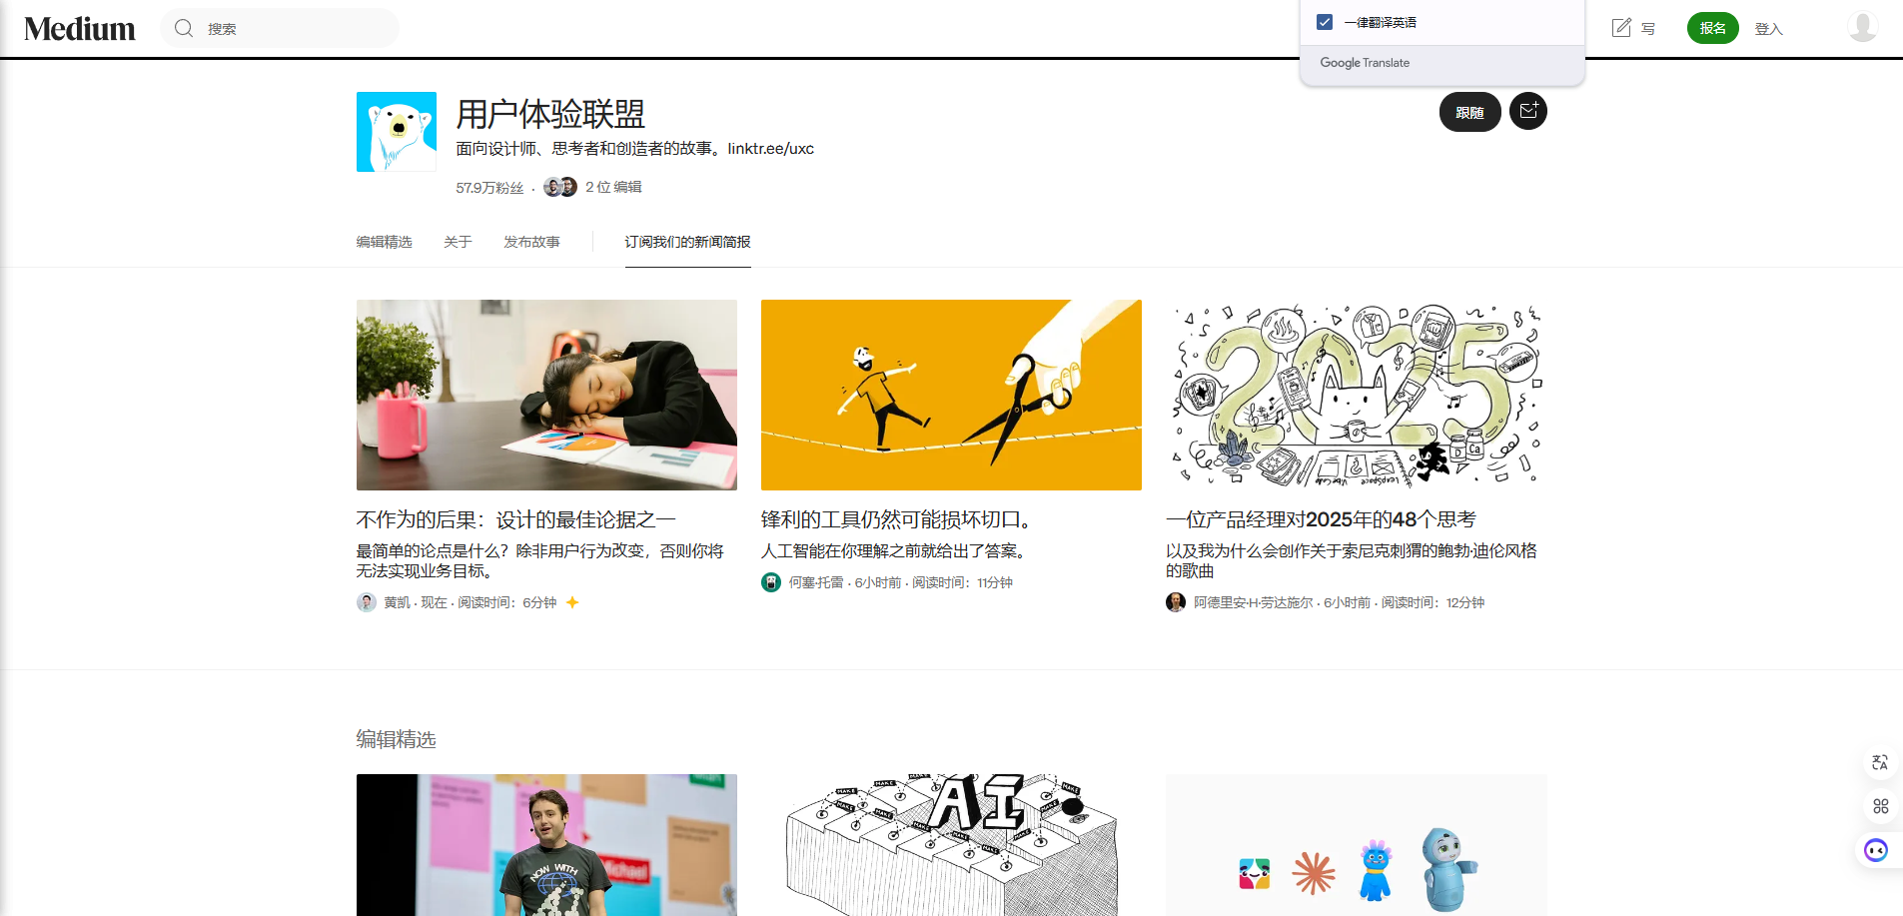The width and height of the screenshot is (1903, 916).
Task: Open the AI assistant bubble icon
Action: (1875, 850)
